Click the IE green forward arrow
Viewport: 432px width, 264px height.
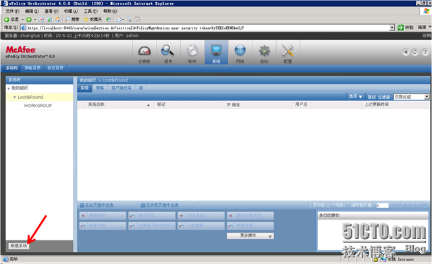28,20
